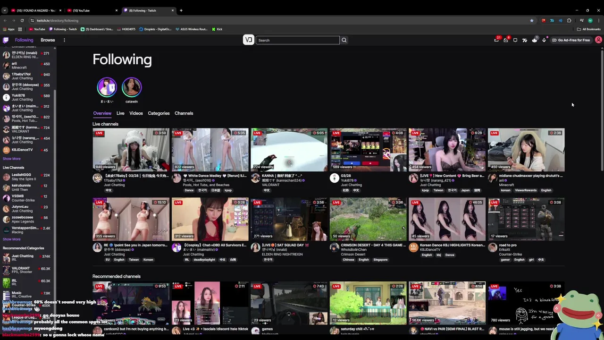Open the Bits get icon in header
This screenshot has width=604, height=340.
coord(544,40)
